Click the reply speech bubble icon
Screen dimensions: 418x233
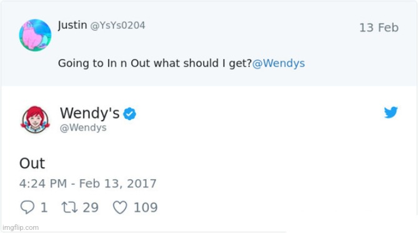pyautogui.click(x=27, y=207)
